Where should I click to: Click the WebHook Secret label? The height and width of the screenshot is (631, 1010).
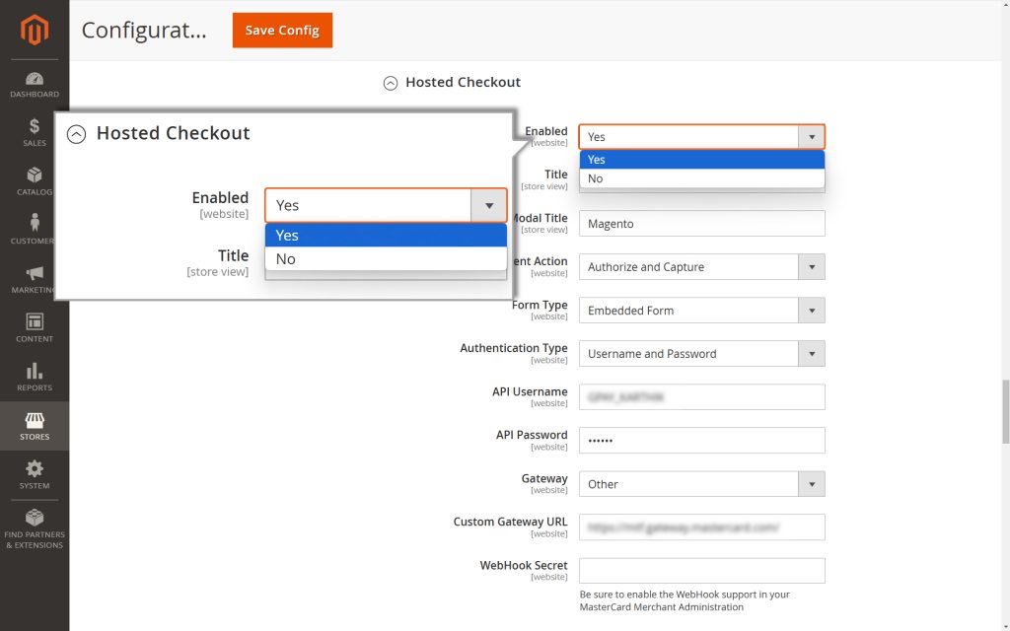[x=524, y=565]
